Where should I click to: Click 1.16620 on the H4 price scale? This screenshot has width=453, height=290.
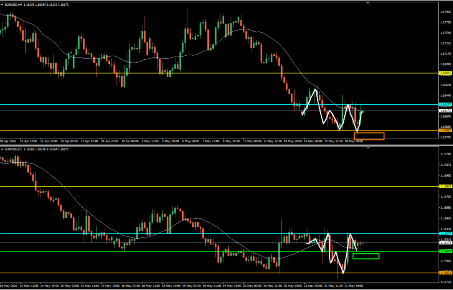click(445, 85)
